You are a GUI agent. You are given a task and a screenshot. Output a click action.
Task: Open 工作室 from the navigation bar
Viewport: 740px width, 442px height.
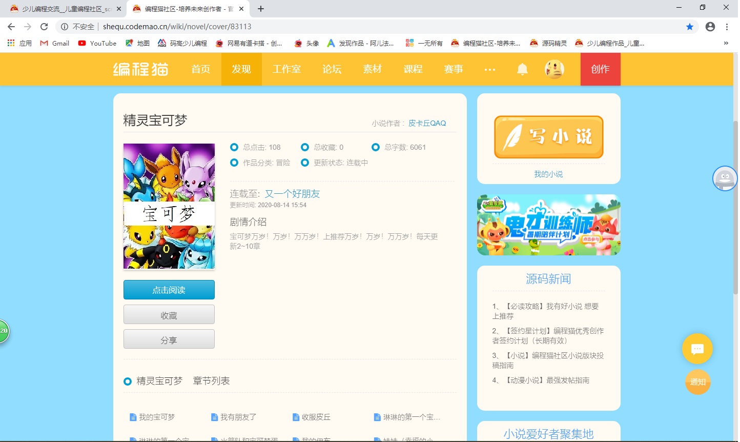click(286, 69)
